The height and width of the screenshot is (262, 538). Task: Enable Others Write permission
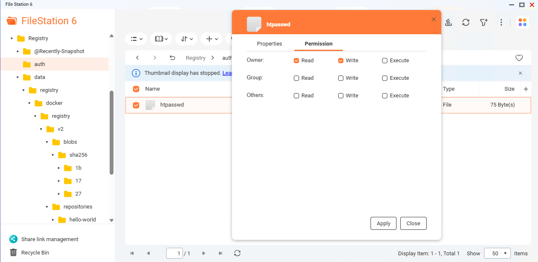(341, 96)
